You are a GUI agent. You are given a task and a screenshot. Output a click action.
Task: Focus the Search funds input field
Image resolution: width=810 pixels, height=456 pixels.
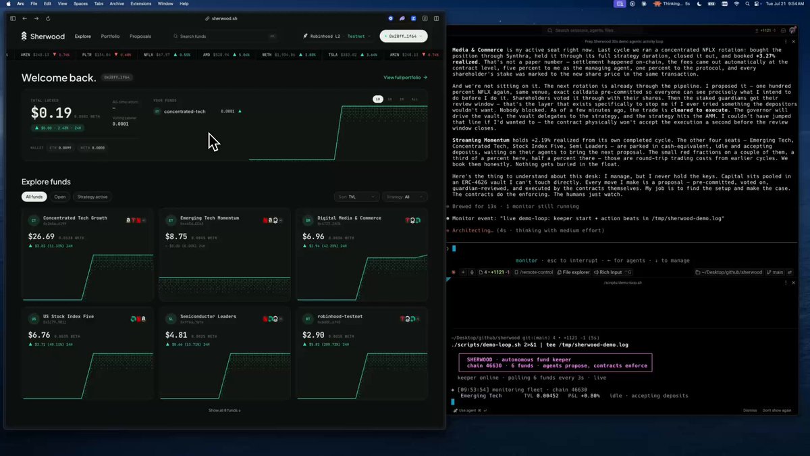click(224, 36)
